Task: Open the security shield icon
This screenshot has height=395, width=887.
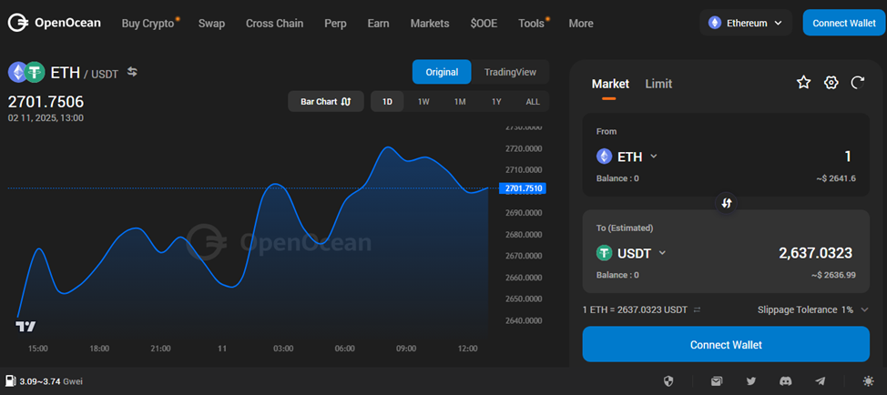Action: click(668, 381)
